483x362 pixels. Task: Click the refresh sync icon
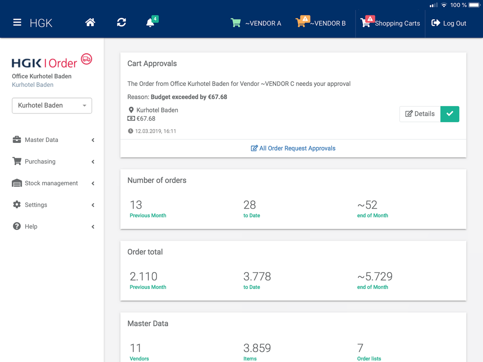coord(121,23)
